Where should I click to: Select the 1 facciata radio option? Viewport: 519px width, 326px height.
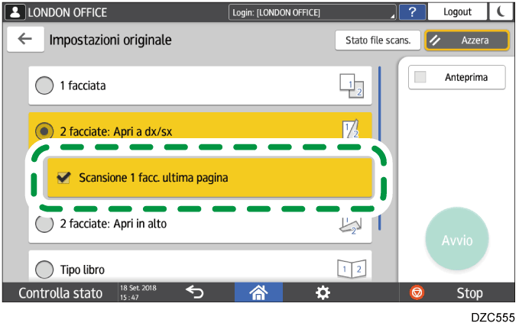(x=44, y=86)
